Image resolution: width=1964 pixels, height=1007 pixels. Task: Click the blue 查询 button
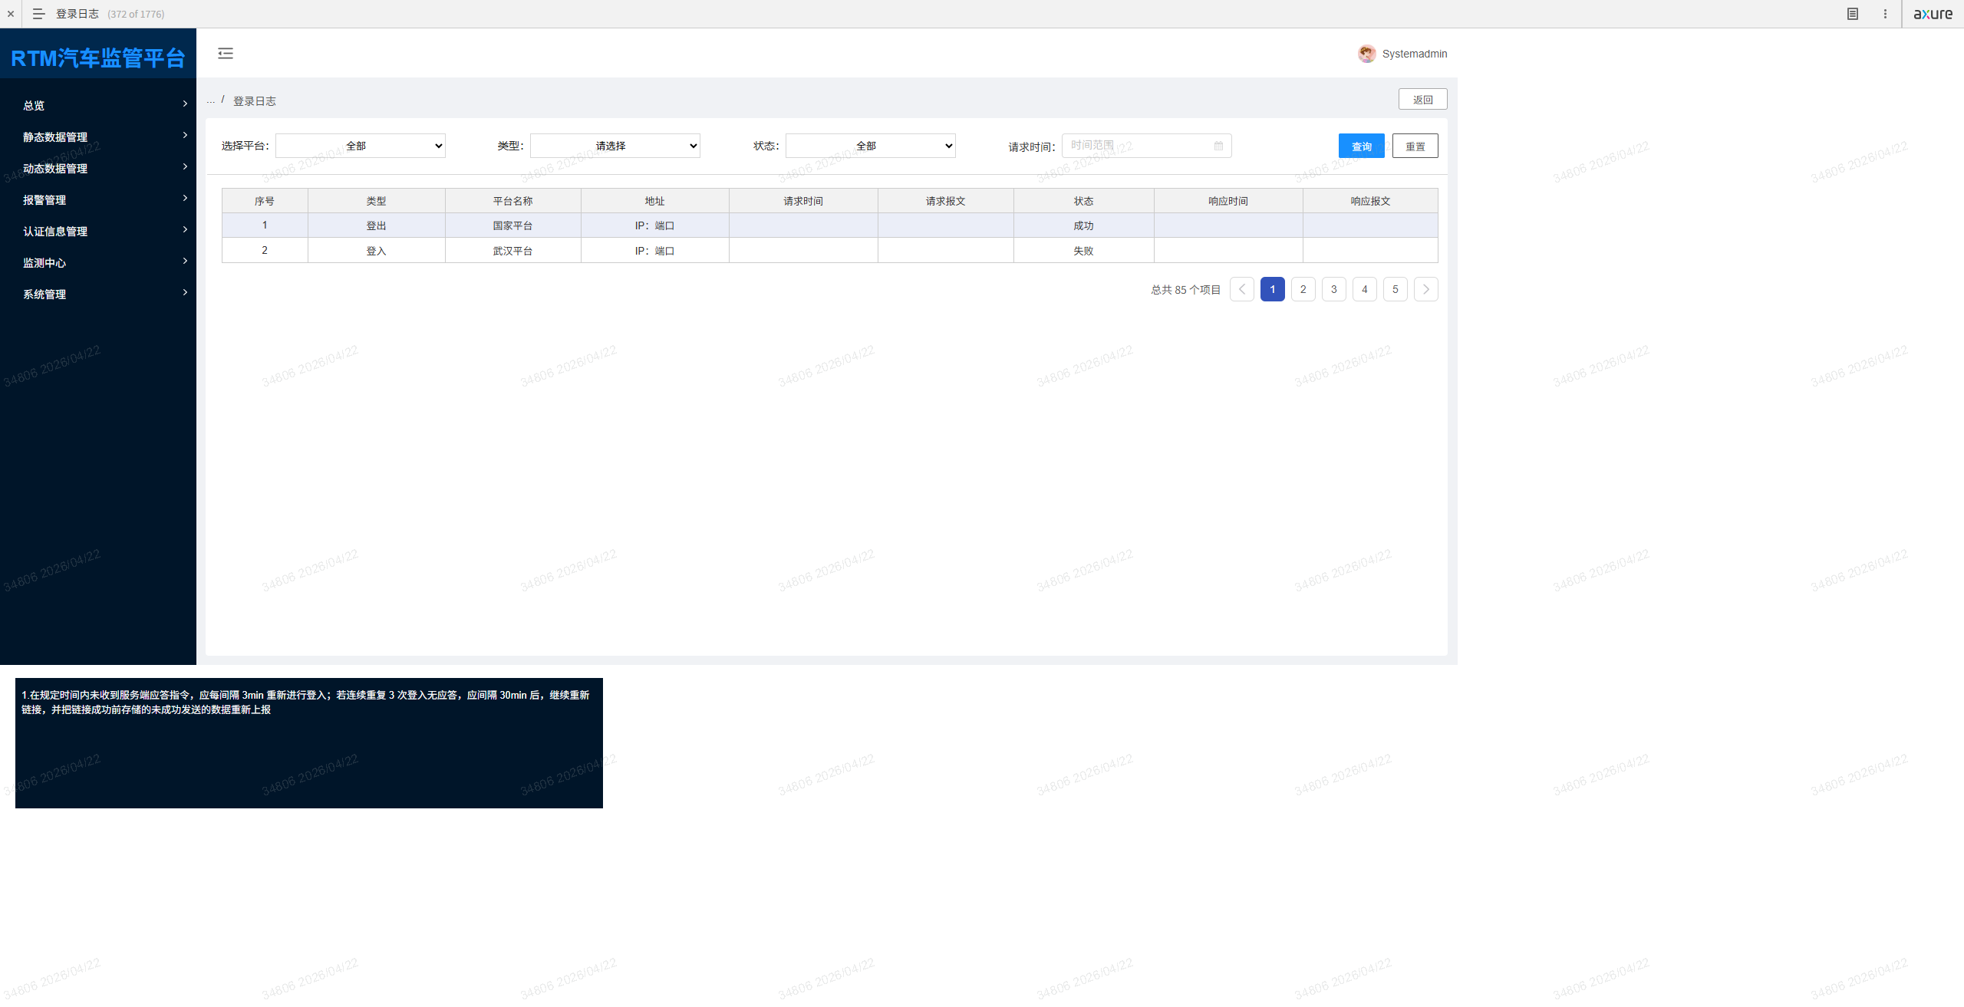pyautogui.click(x=1361, y=146)
